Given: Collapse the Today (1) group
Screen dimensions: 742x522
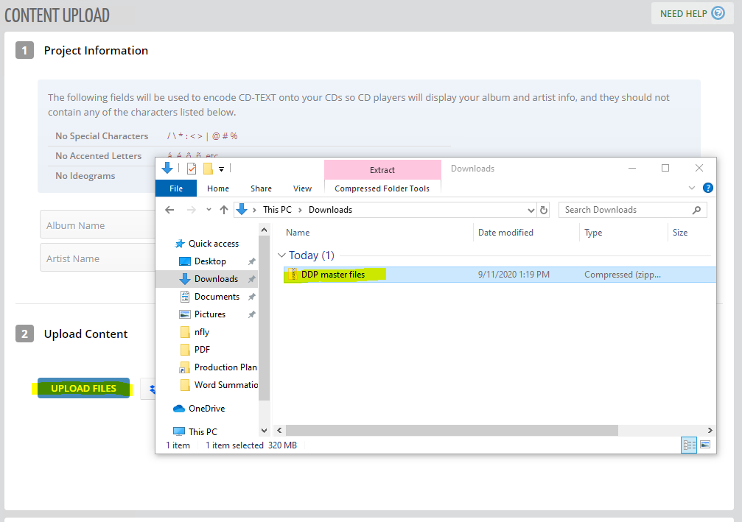Looking at the screenshot, I should 281,255.
